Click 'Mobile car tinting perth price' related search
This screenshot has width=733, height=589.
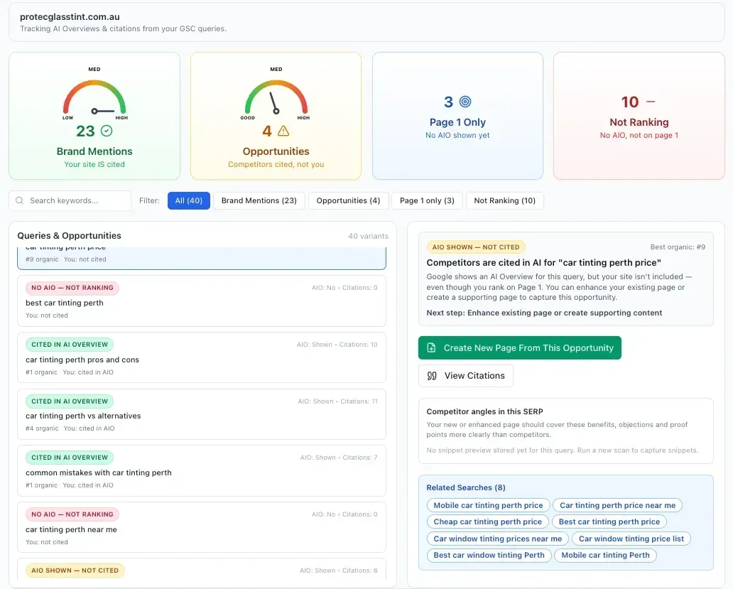488,505
